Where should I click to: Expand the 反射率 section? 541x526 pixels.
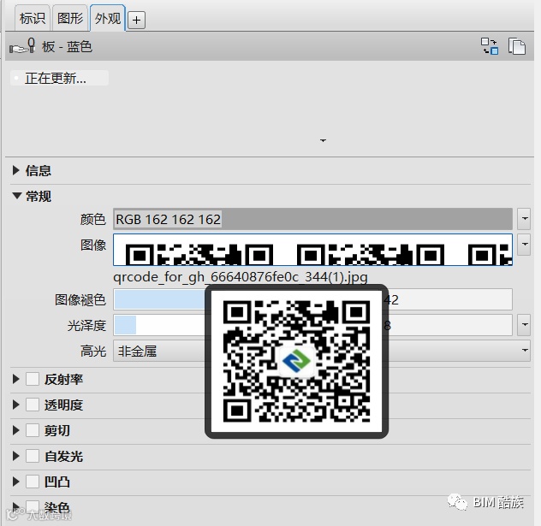point(16,379)
